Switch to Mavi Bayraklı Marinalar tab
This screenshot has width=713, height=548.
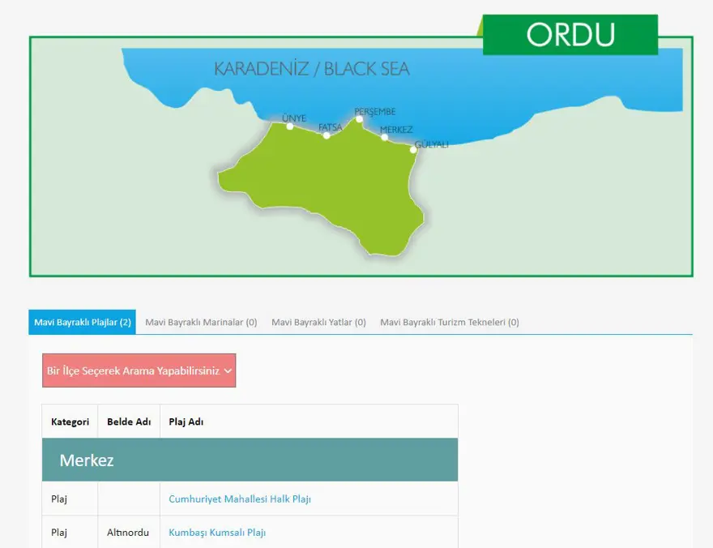pyautogui.click(x=201, y=322)
